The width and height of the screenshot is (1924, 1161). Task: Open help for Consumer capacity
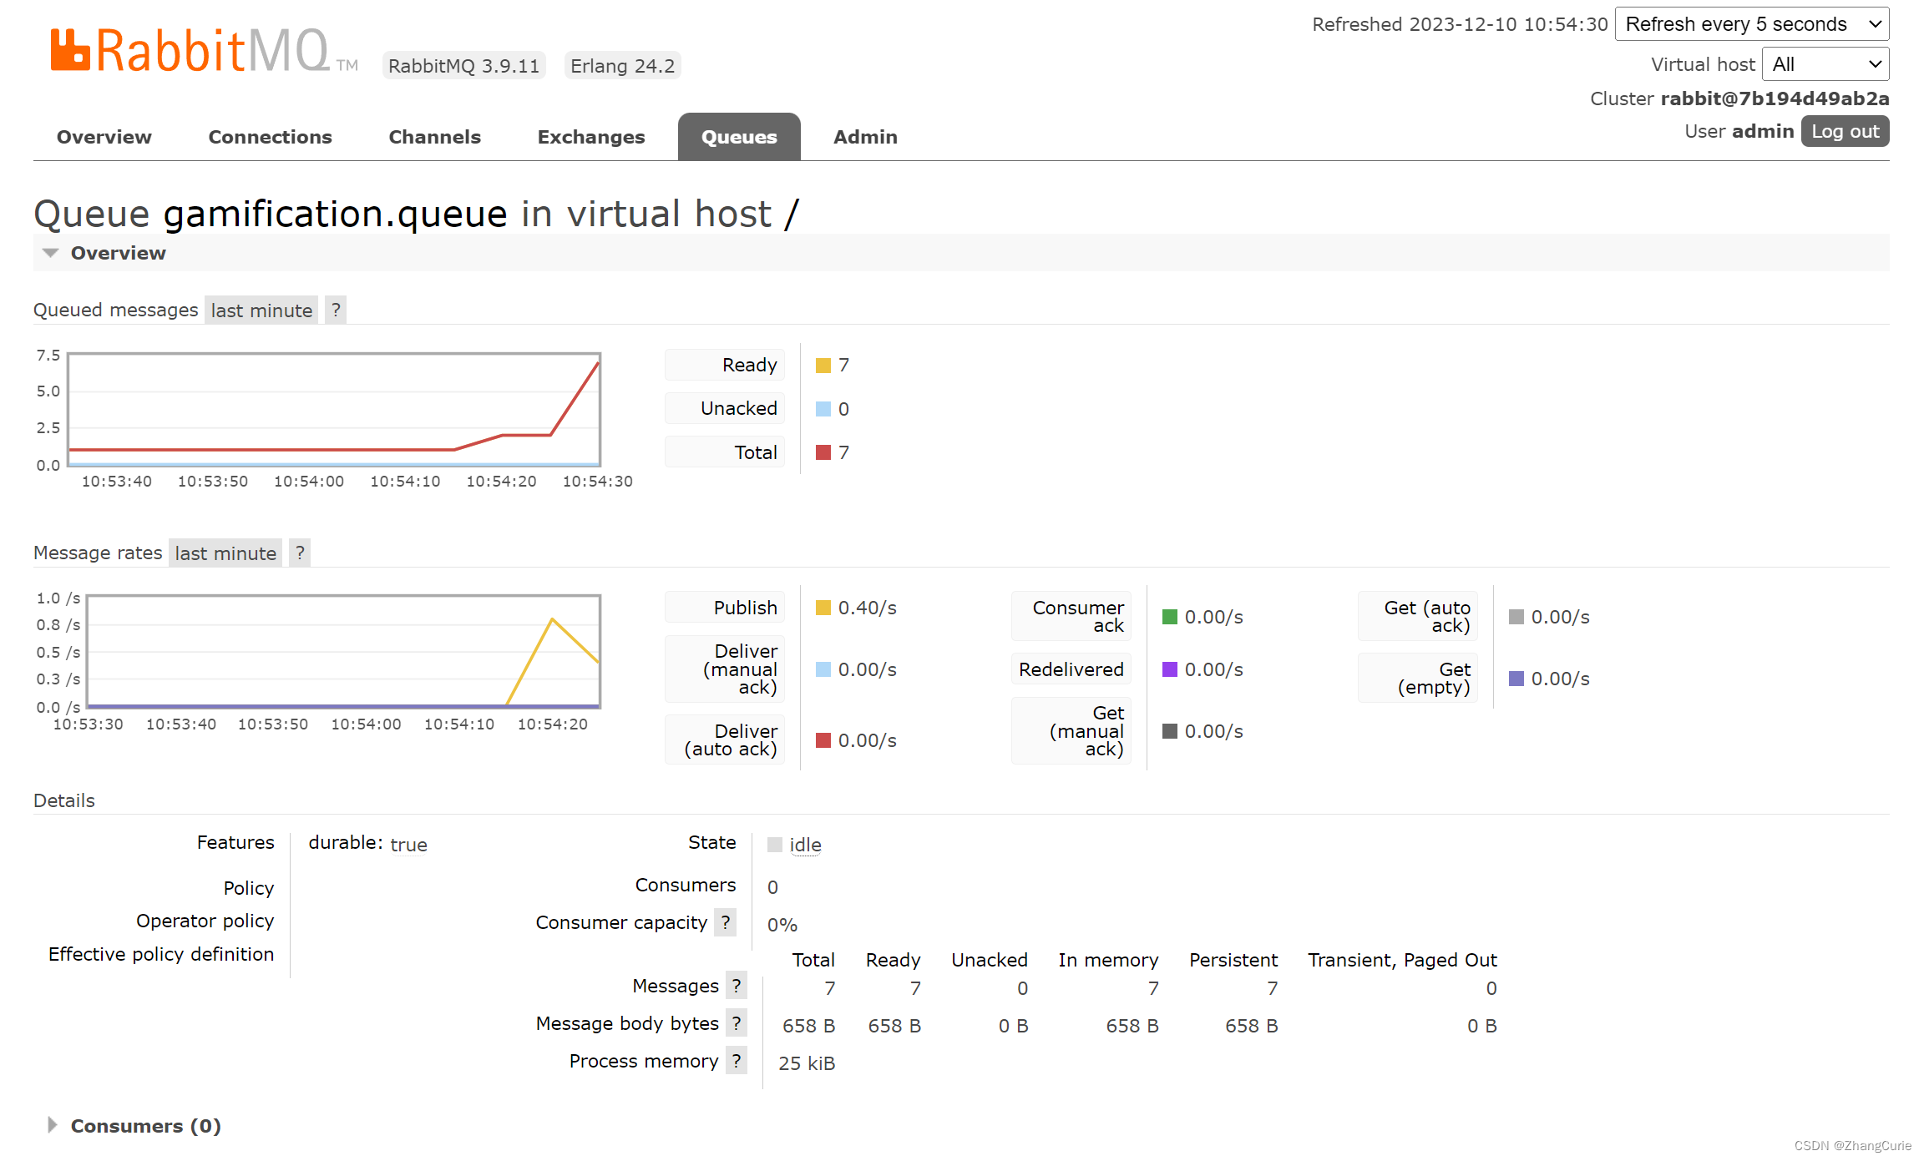click(726, 922)
